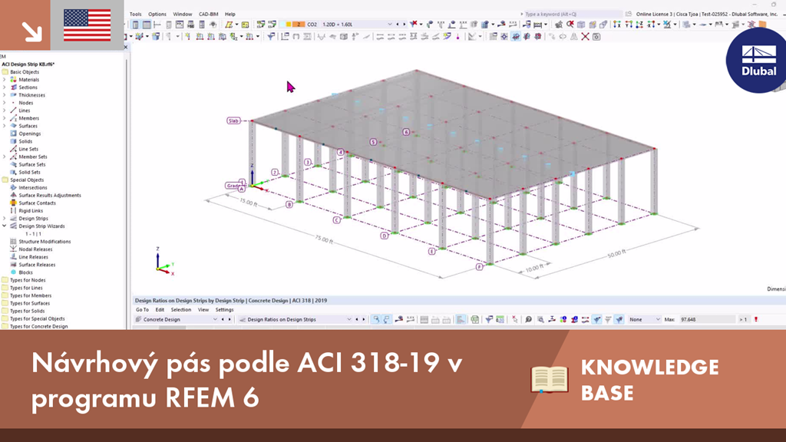Collapse the Design Strip Wizards branch
This screenshot has height=442, width=786.
[4, 226]
